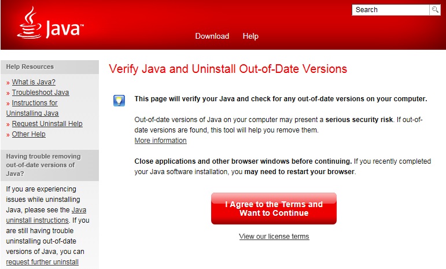Click the page title Verify Java heading
446x269 pixels.
pyautogui.click(x=228, y=69)
